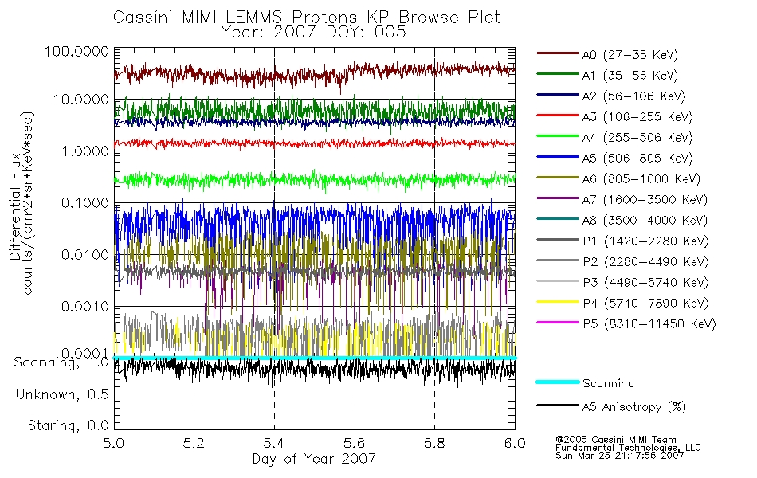The width and height of the screenshot is (757, 478).
Task: Click the 1.0000 y-axis tick label
Action: tap(85, 151)
